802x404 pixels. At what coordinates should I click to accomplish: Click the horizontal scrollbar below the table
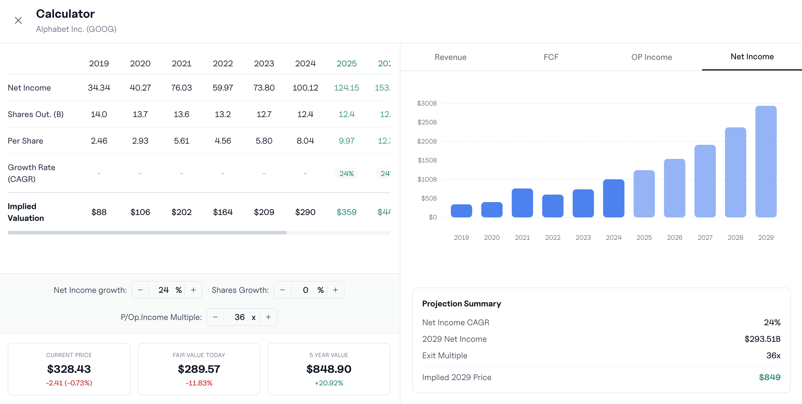[x=146, y=232]
